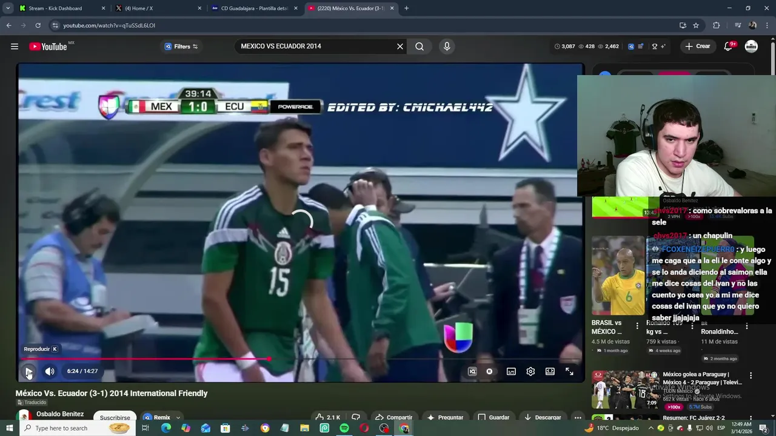Viewport: 776px width, 436px height.
Task: Open Chrome's three-dot menu
Action: point(768,25)
